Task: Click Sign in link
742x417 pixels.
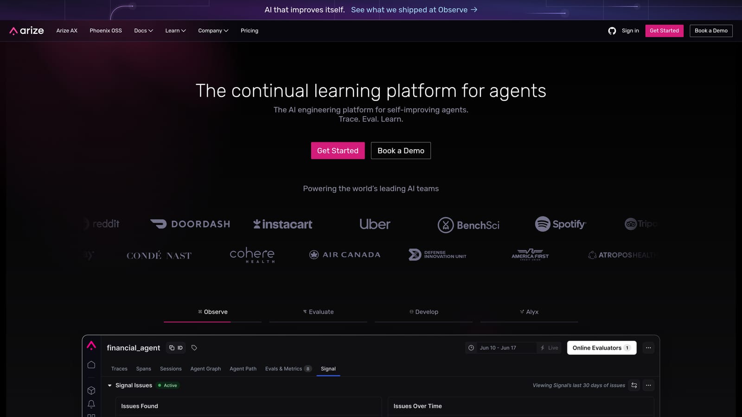Action: coord(630,31)
